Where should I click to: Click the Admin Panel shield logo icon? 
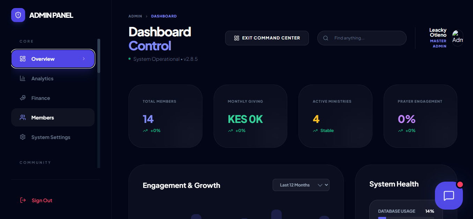(x=18, y=15)
